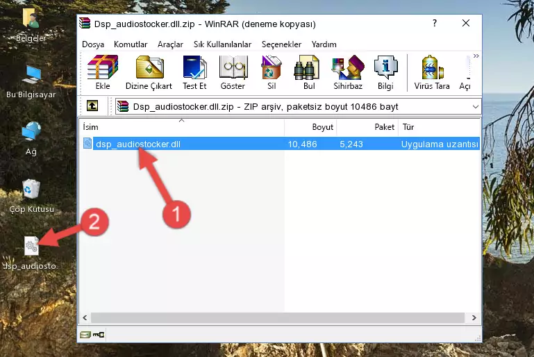Sort by the Paket column header
Image resolution: width=534 pixels, height=357 pixels.
[x=367, y=127]
